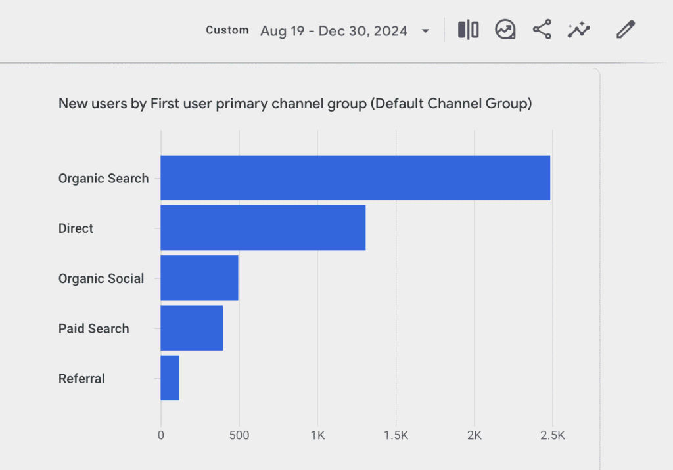Open the Edit comparisons icon

[x=468, y=30]
